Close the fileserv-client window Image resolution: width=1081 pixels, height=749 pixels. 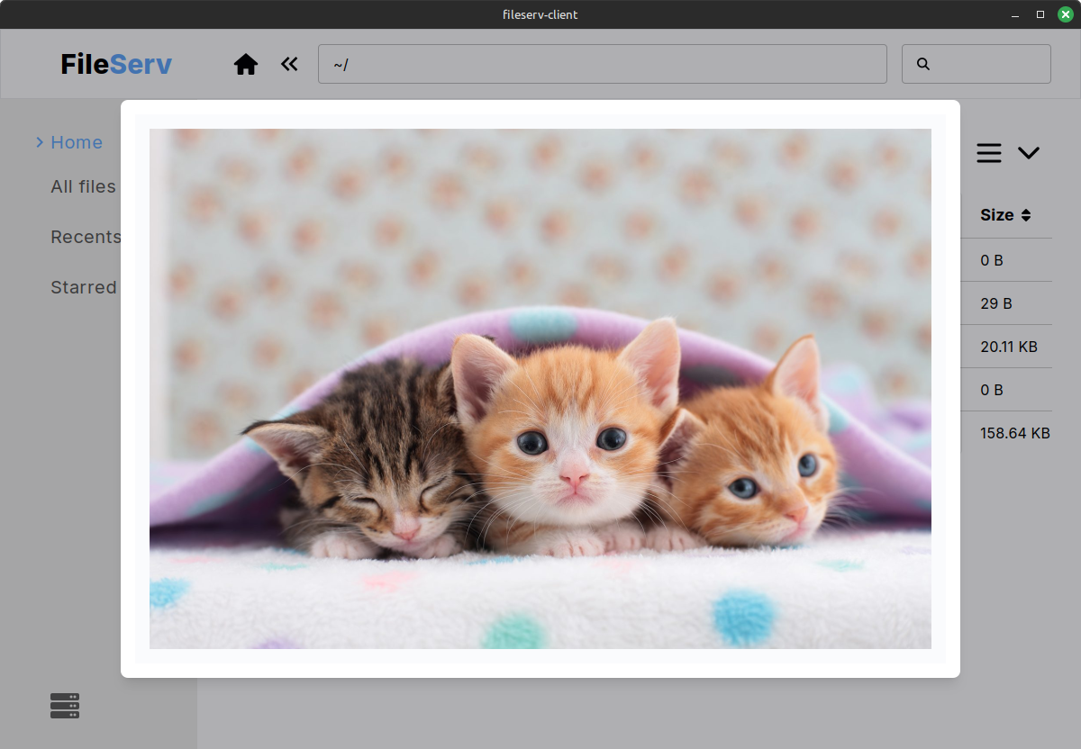(1065, 14)
